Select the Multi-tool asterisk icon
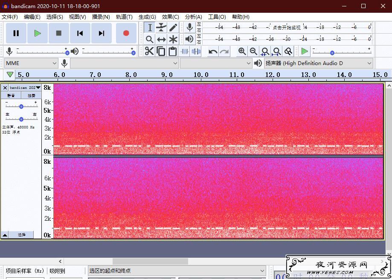392x279 pixels. (x=173, y=39)
